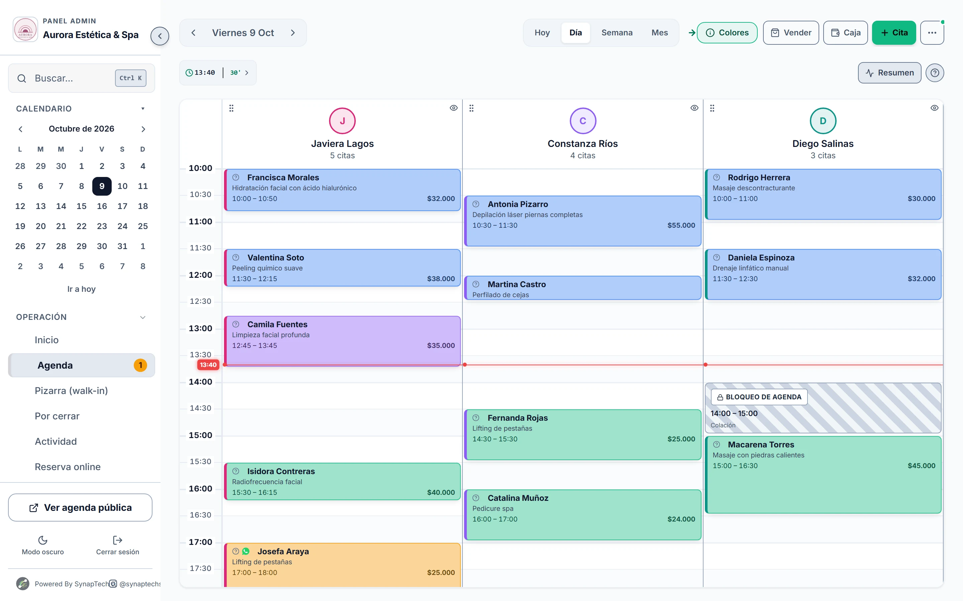963x601 pixels.
Task: Click info icon on Francisca Morales appointment
Action: tap(236, 177)
